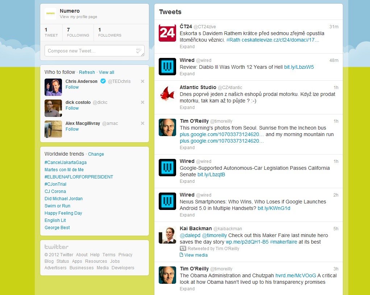Image resolution: width=370 pixels, height=295 pixels.
Task: Expand Tim O'Reilly's Seoul photos tweet
Action: point(187,148)
